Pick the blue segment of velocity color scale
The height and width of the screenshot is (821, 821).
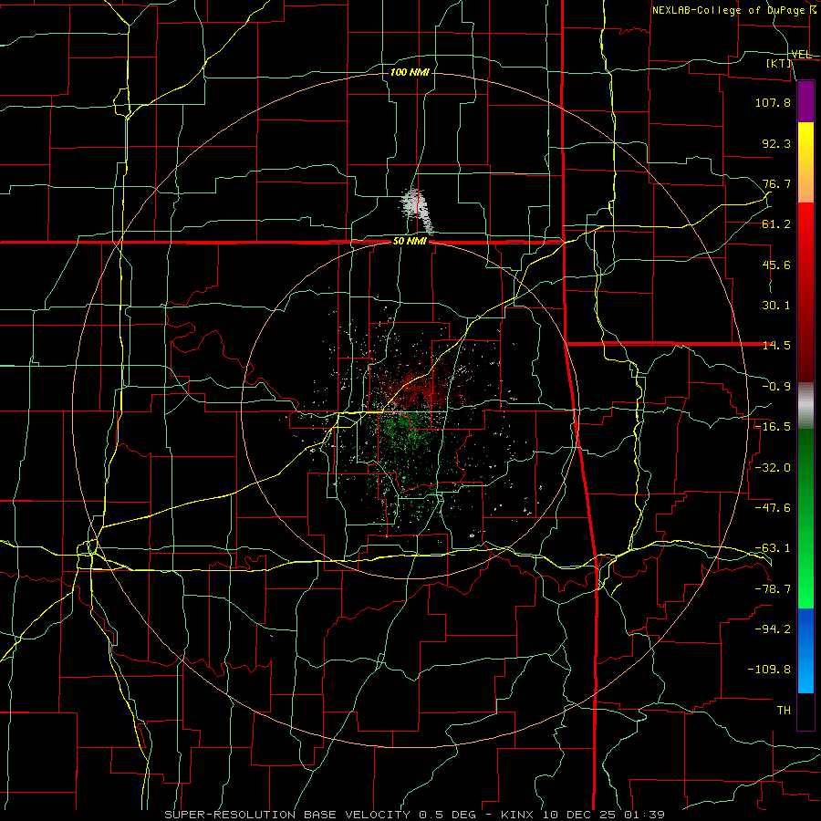click(805, 650)
